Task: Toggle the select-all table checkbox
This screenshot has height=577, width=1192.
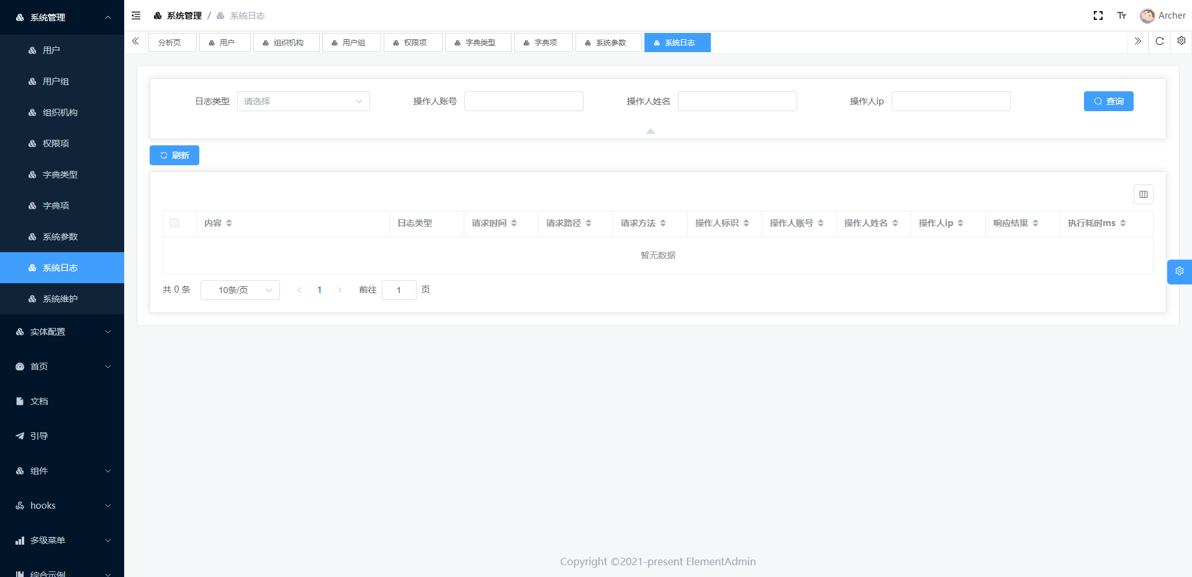Action: 174,223
